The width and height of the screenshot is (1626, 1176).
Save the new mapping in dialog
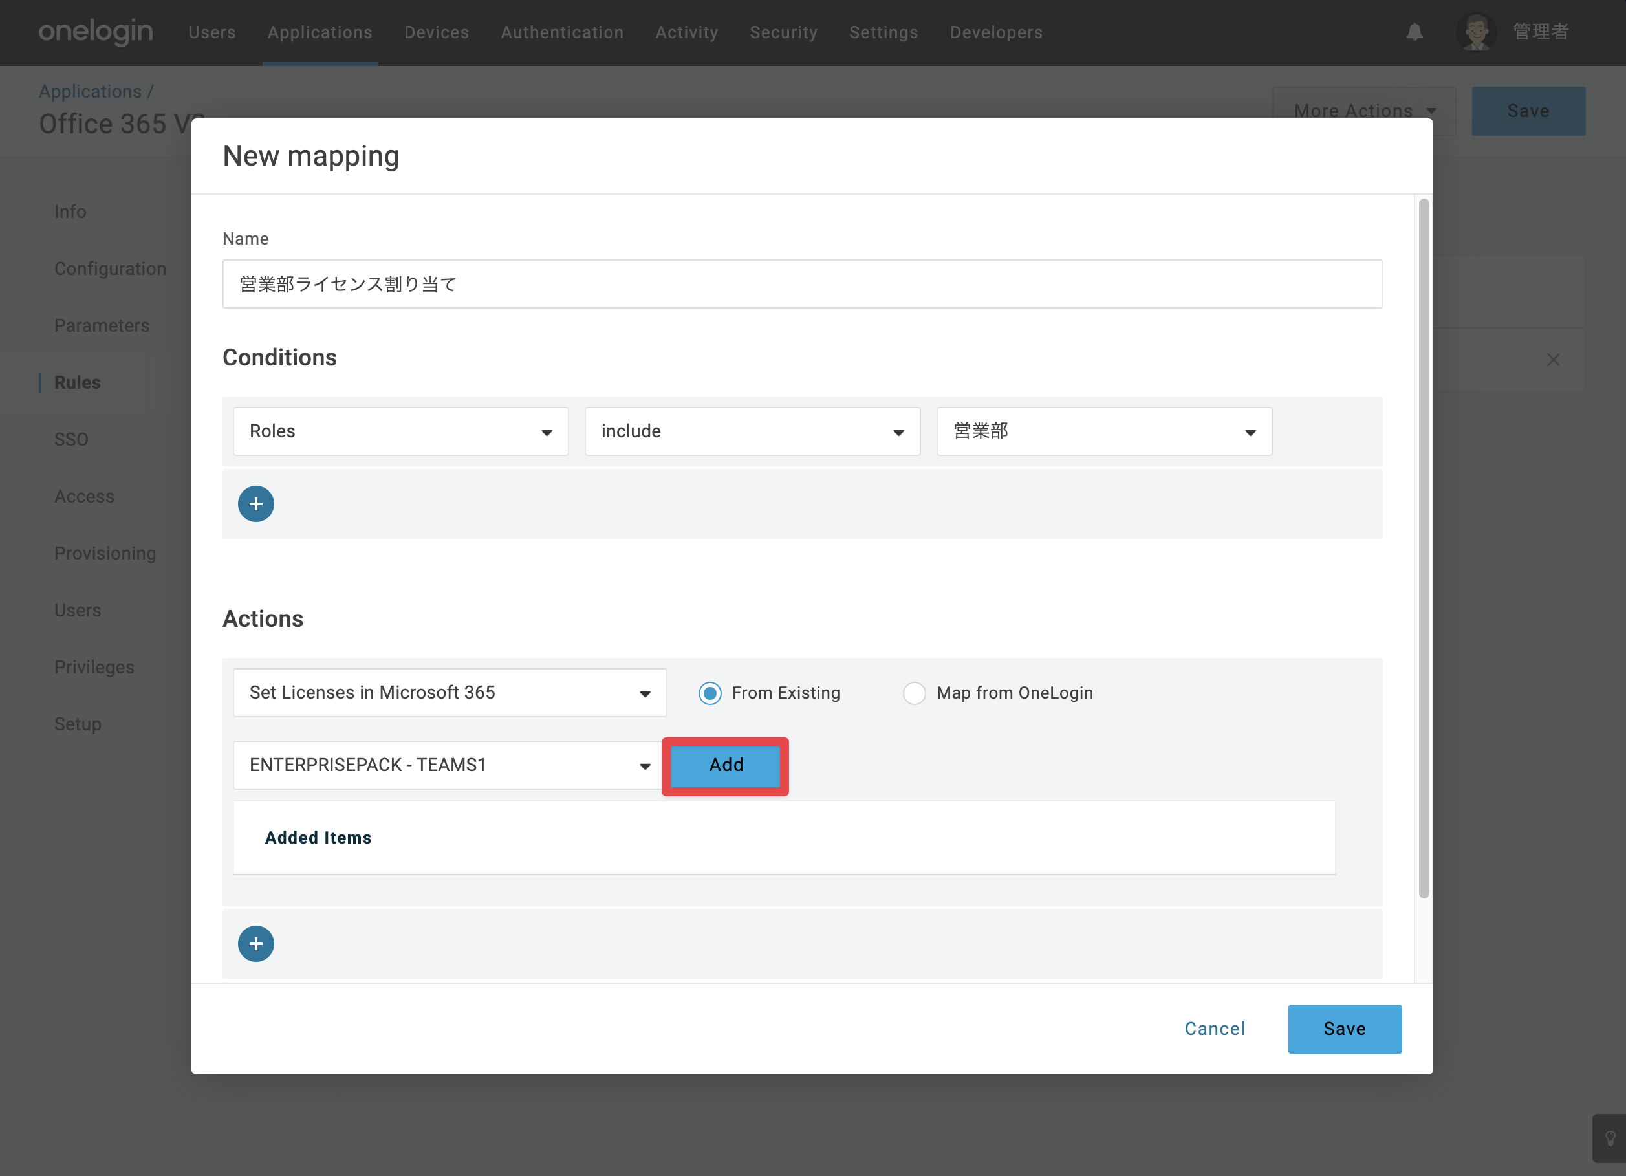1344,1029
